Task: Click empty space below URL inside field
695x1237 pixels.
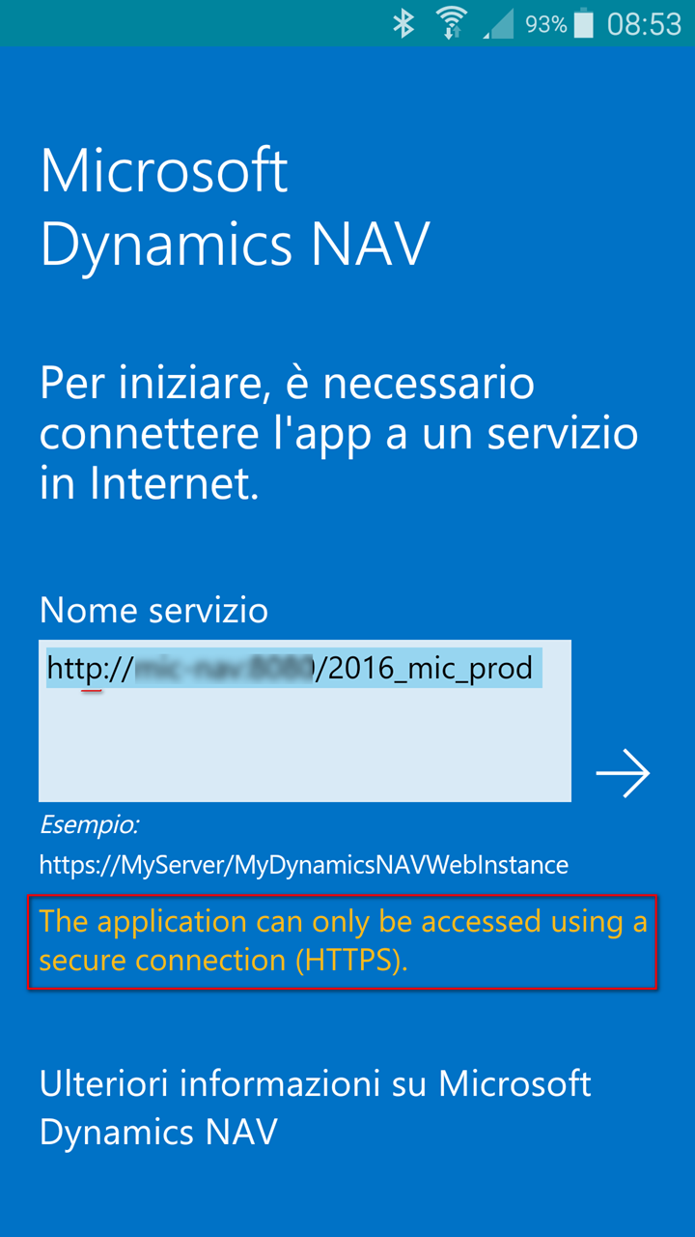Action: coord(305,746)
